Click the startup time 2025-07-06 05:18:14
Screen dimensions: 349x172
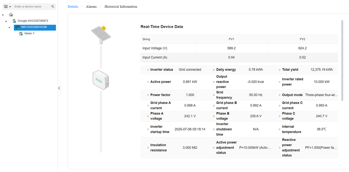click(x=190, y=129)
